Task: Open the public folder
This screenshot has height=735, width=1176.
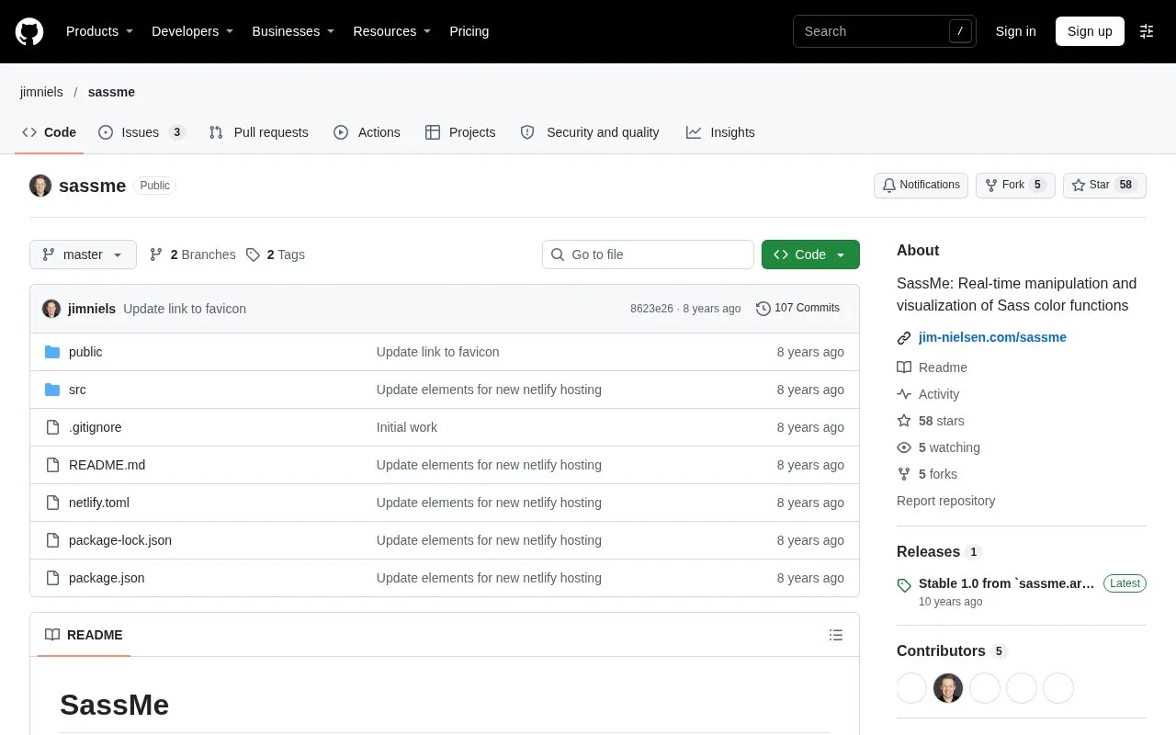Action: pyautogui.click(x=85, y=352)
